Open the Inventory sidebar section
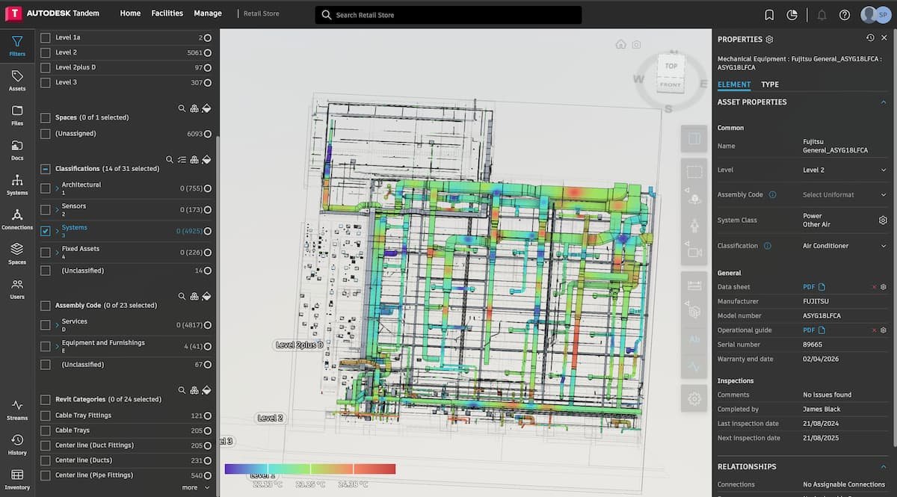The image size is (897, 497). [16, 478]
